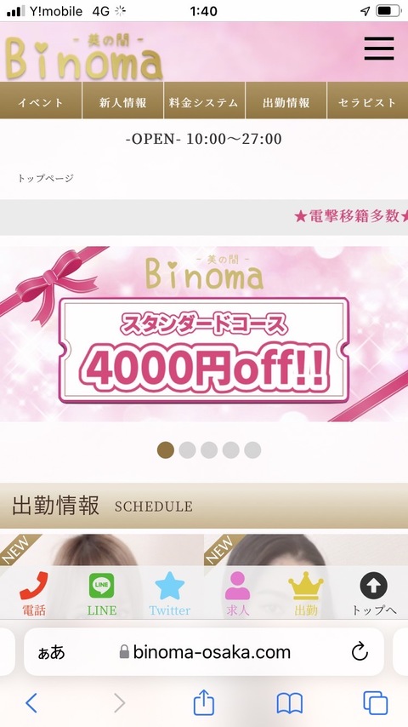Open the pink 求人 person icon
This screenshot has height=727, width=408.
pyautogui.click(x=238, y=586)
